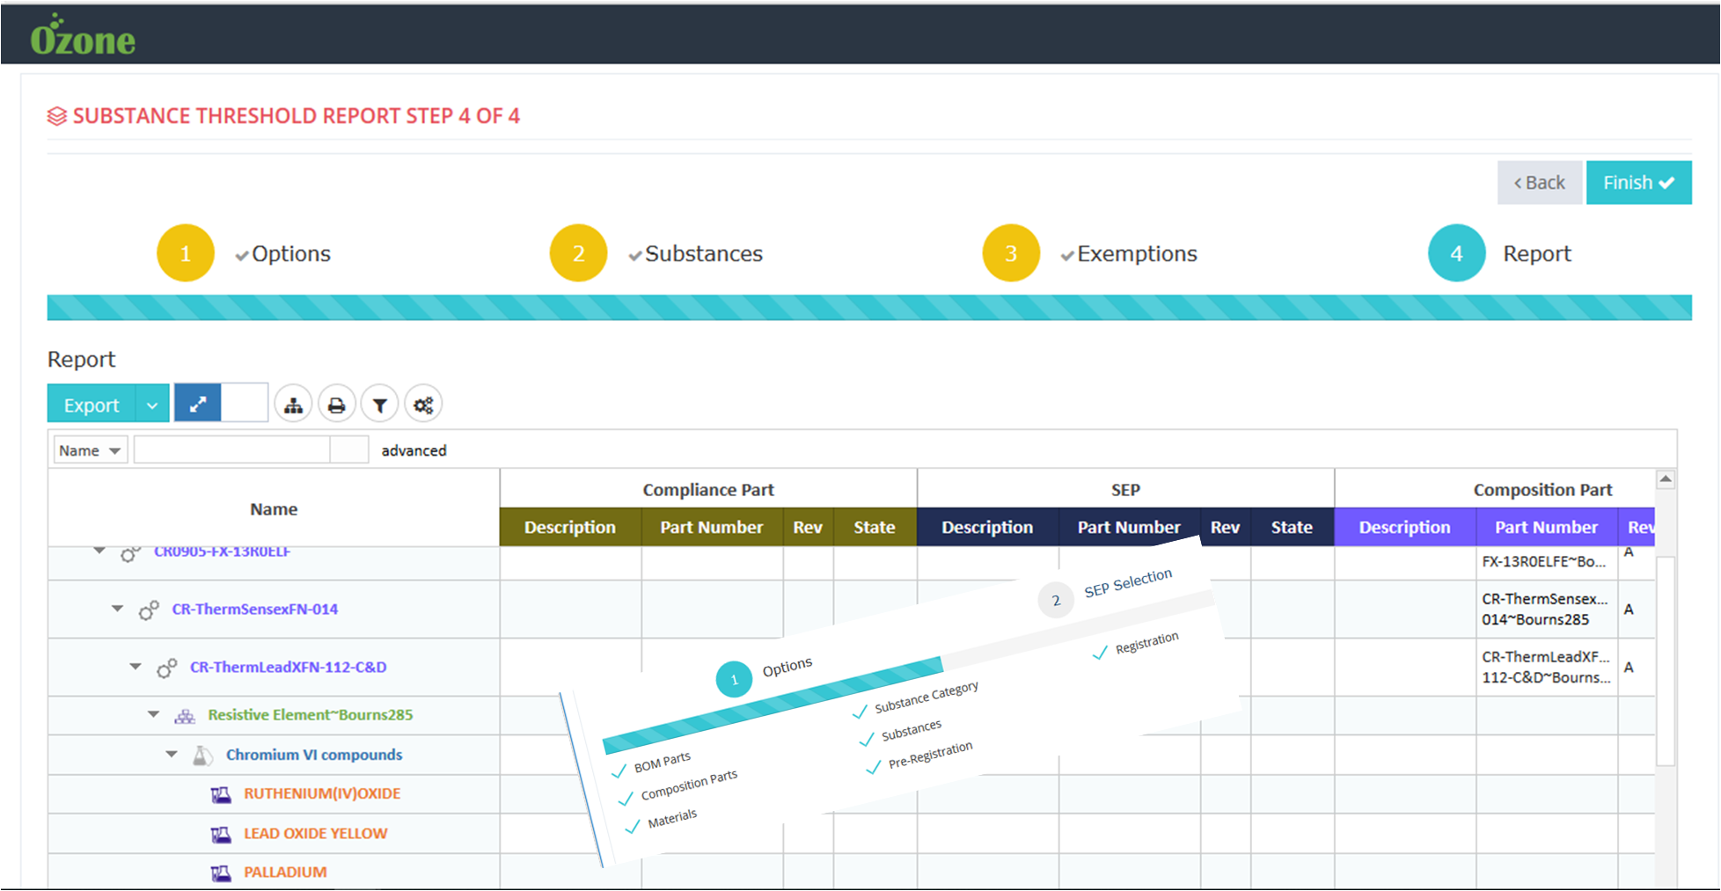
Task: Collapse the Chromium VI compounds node
Action: (x=172, y=755)
